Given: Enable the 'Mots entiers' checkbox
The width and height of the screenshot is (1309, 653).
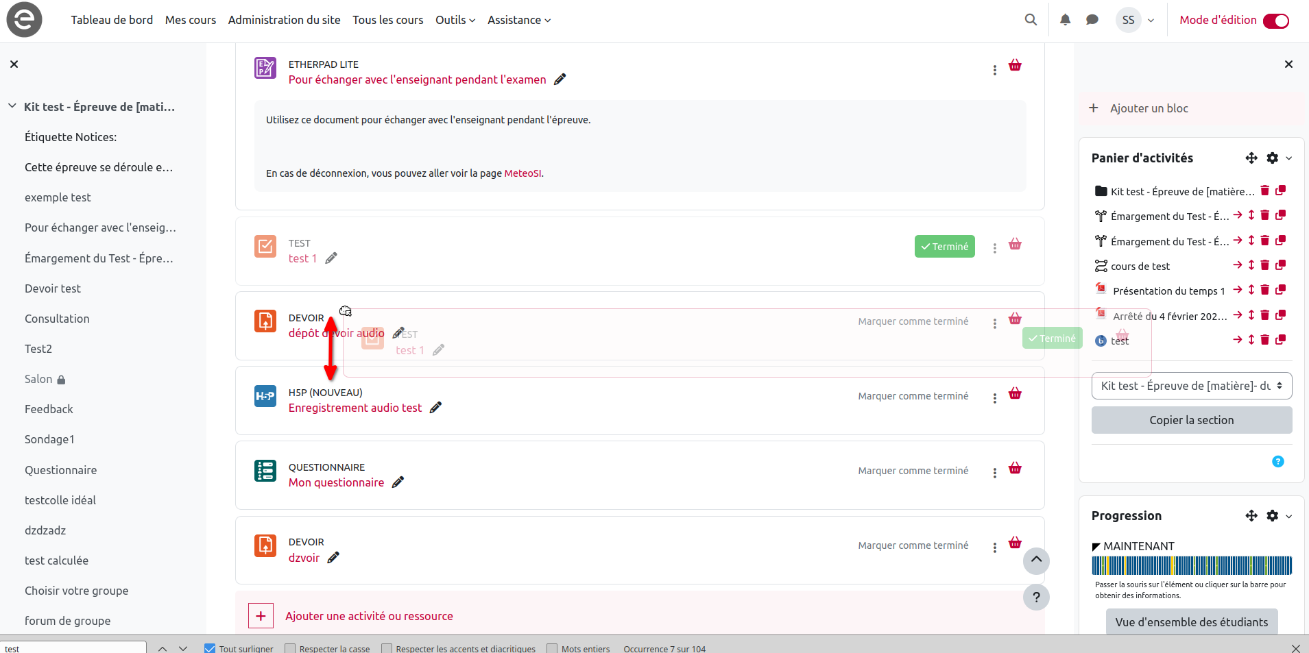Looking at the screenshot, I should [x=552, y=648].
